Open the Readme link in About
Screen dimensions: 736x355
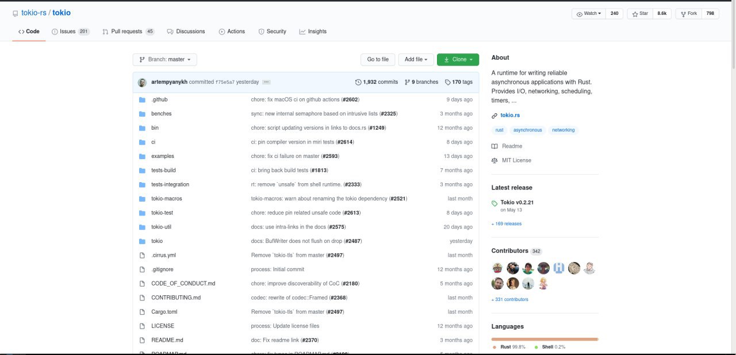click(507, 146)
